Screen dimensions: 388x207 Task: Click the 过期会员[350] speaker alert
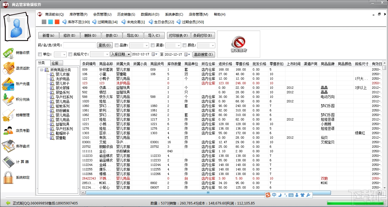(x=190, y=22)
